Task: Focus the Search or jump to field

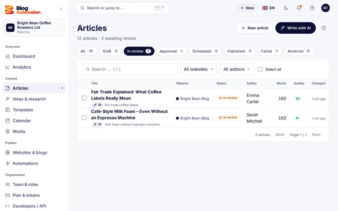Action: pyautogui.click(x=123, y=8)
